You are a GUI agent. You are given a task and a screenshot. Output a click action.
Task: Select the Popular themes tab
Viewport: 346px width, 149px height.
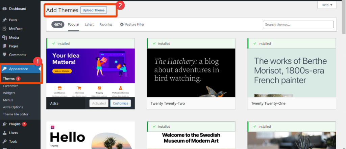[x=73, y=25]
